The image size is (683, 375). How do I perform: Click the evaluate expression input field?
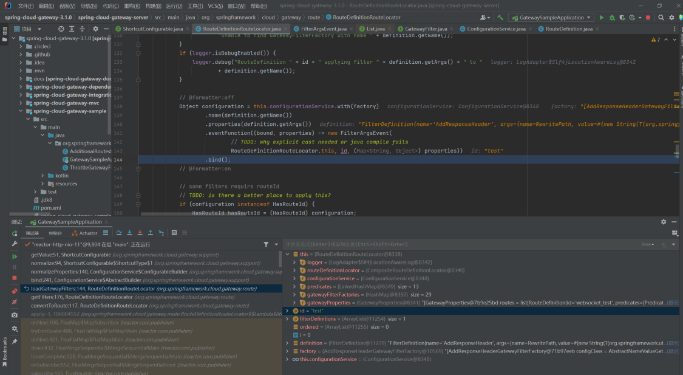pos(460,244)
